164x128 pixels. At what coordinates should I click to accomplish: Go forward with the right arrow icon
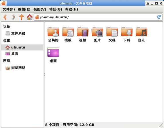click(13, 17)
